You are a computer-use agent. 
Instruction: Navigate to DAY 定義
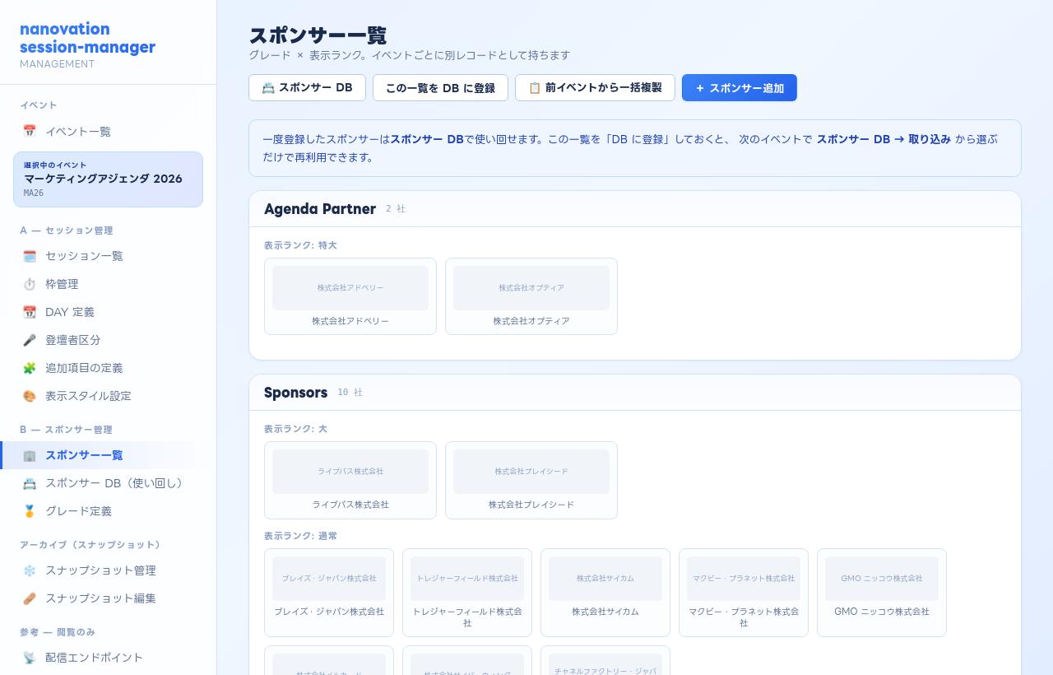(x=108, y=312)
